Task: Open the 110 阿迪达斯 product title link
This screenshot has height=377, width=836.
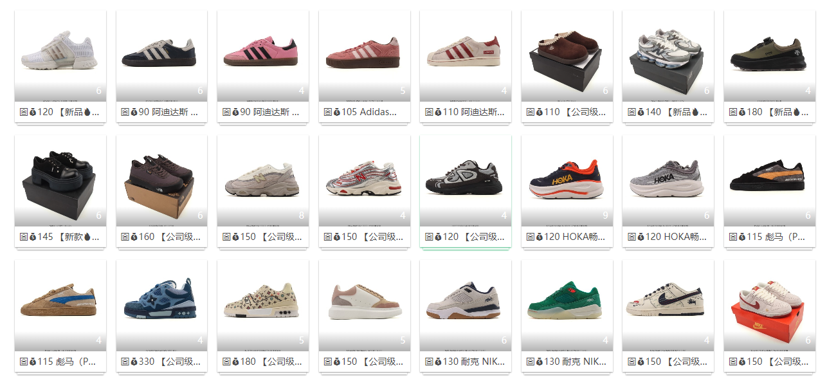Action: click(475, 112)
